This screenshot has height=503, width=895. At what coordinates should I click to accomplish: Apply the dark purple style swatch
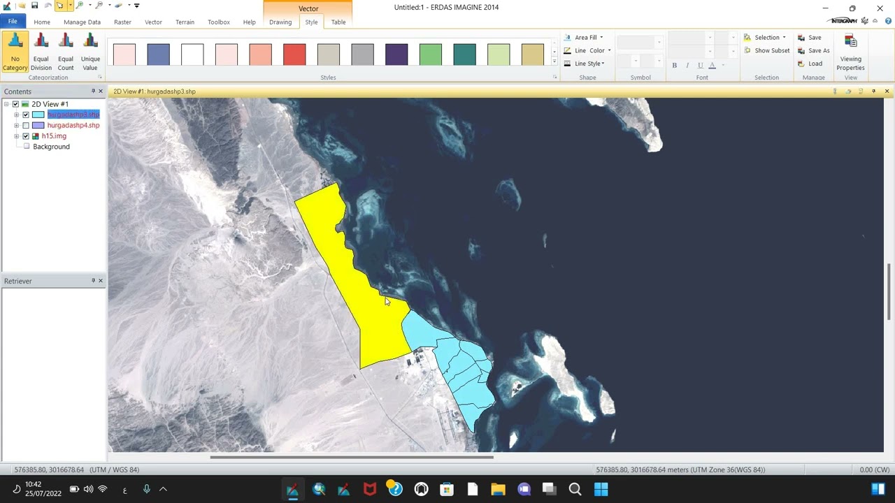point(396,54)
